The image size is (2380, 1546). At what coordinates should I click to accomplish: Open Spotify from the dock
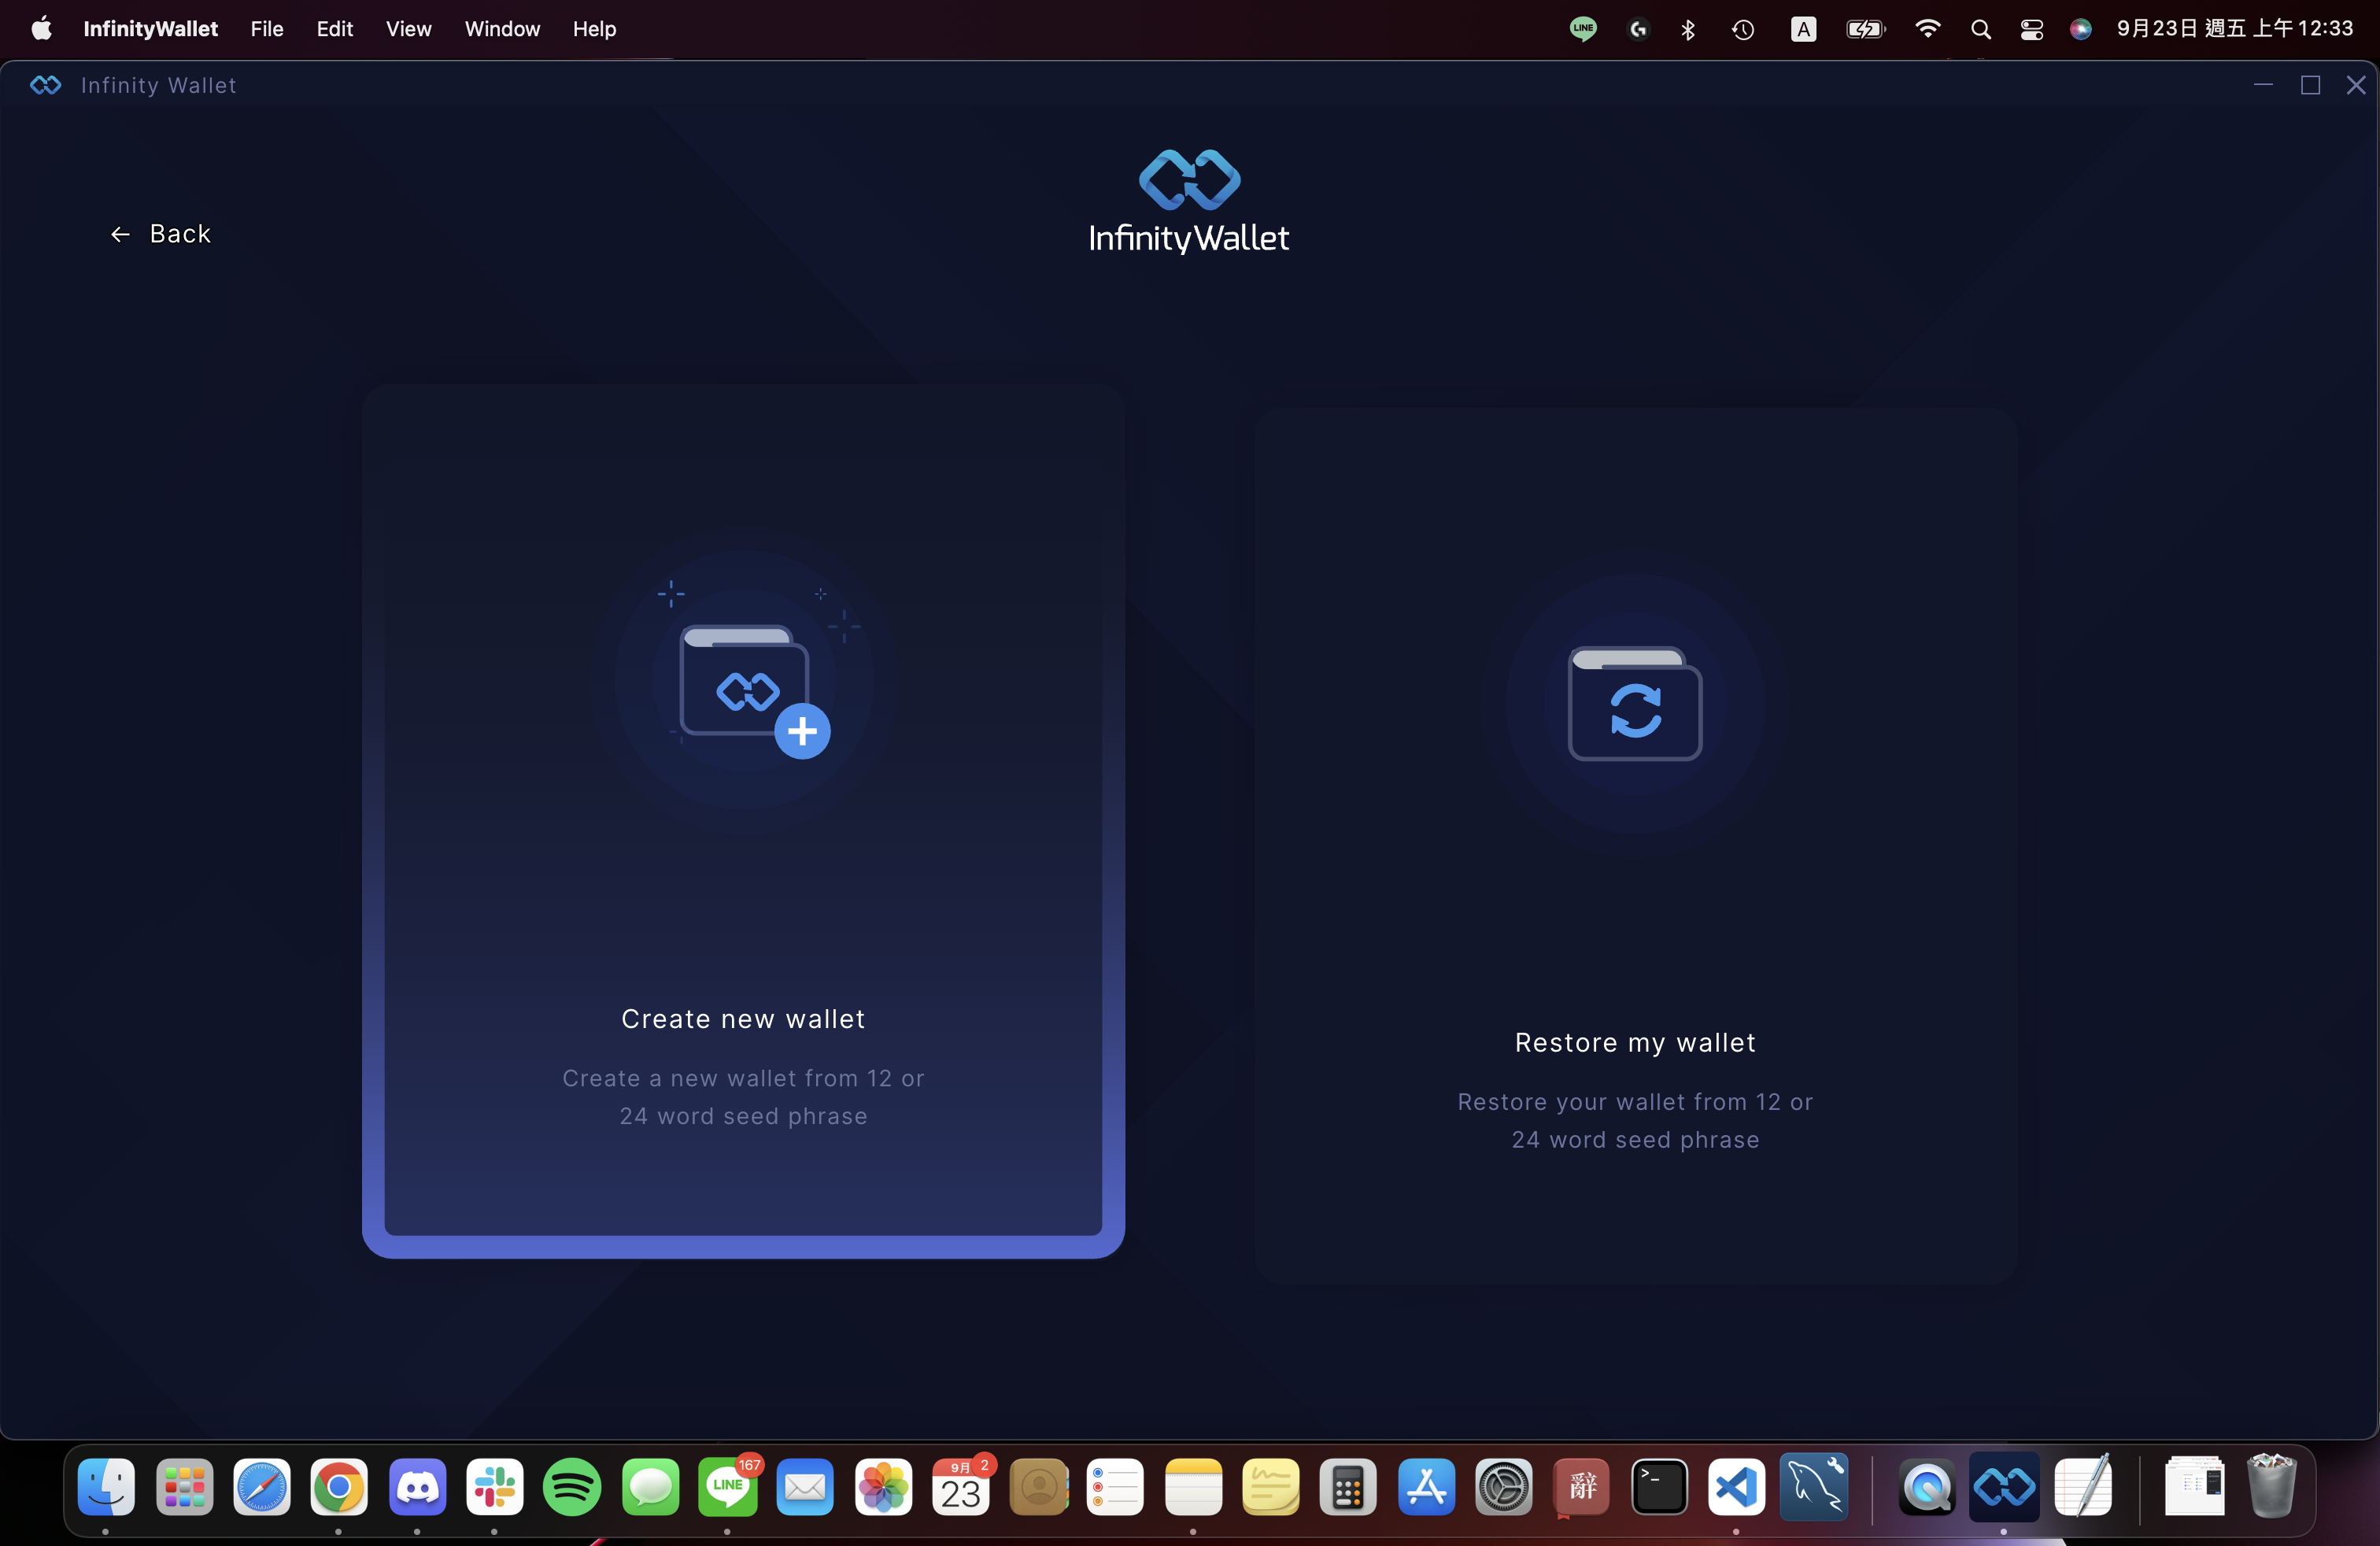coord(572,1487)
